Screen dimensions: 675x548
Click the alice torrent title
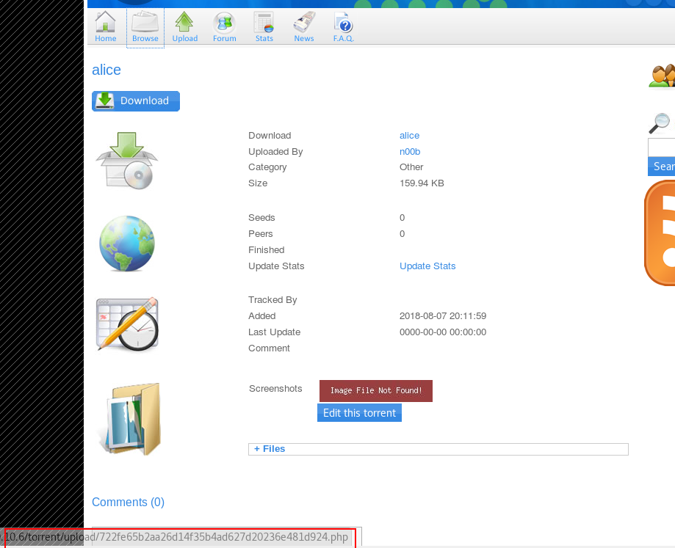[x=107, y=70]
